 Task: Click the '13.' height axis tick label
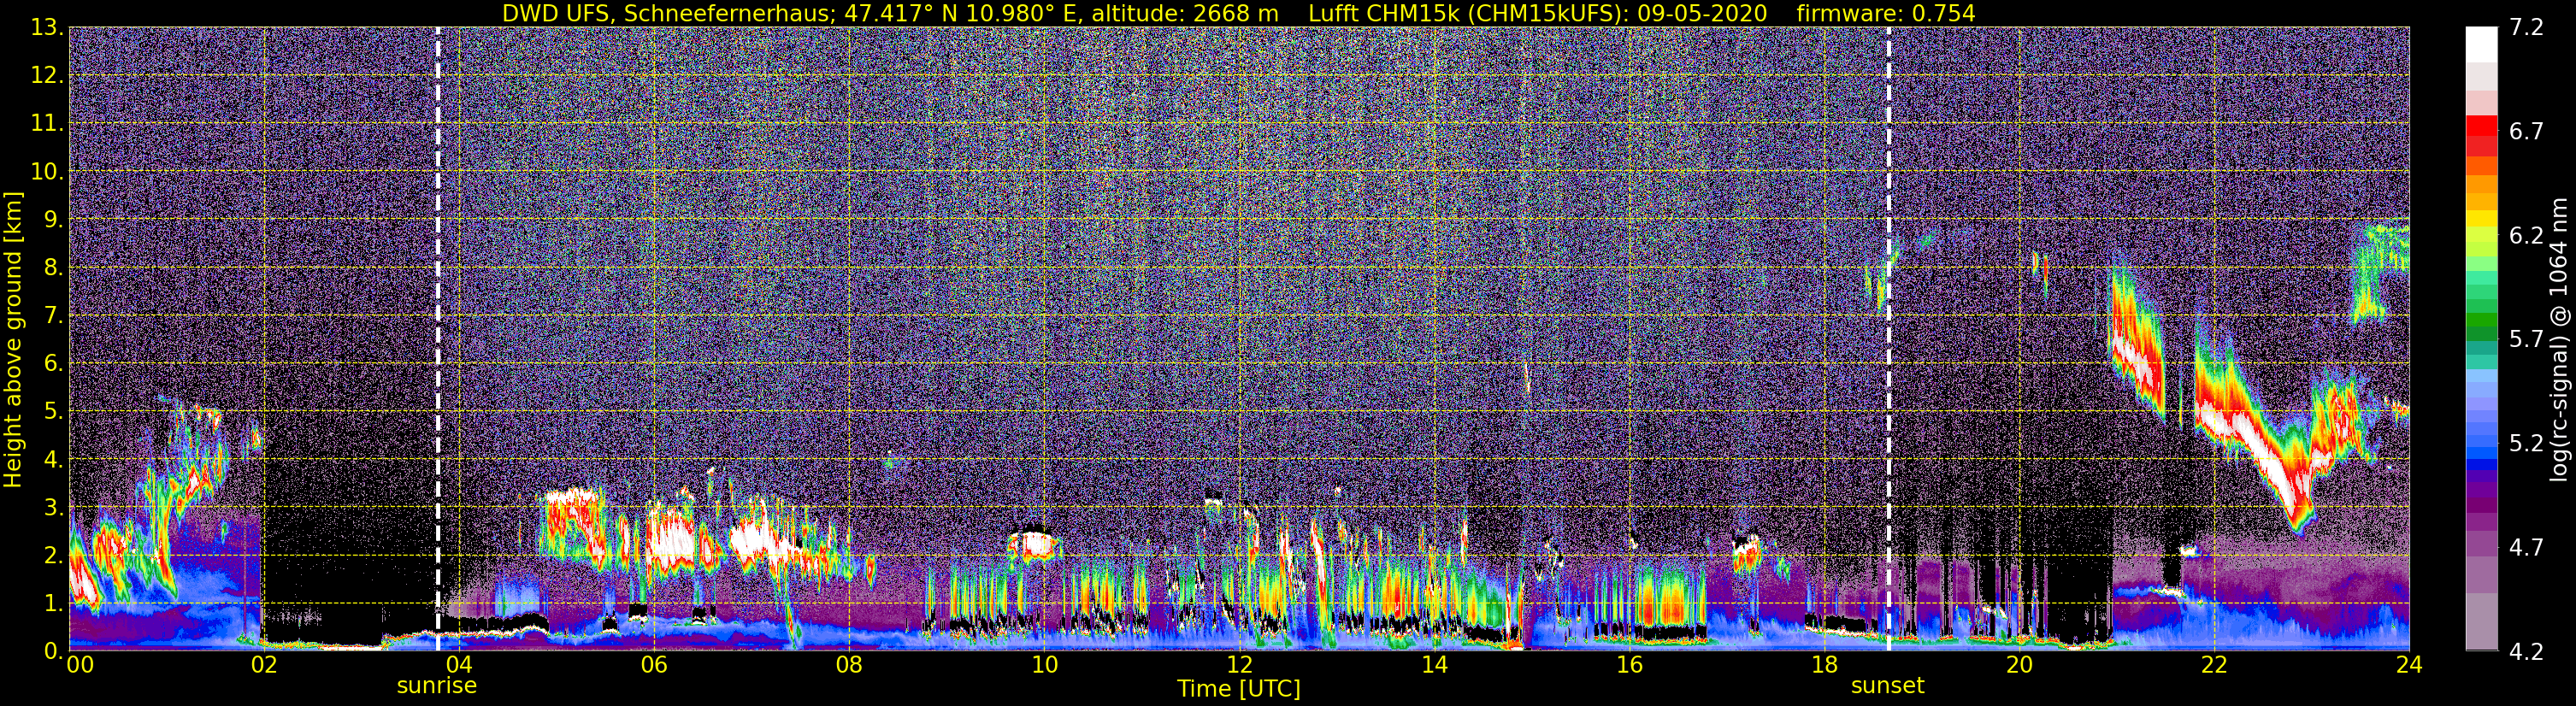(48, 27)
